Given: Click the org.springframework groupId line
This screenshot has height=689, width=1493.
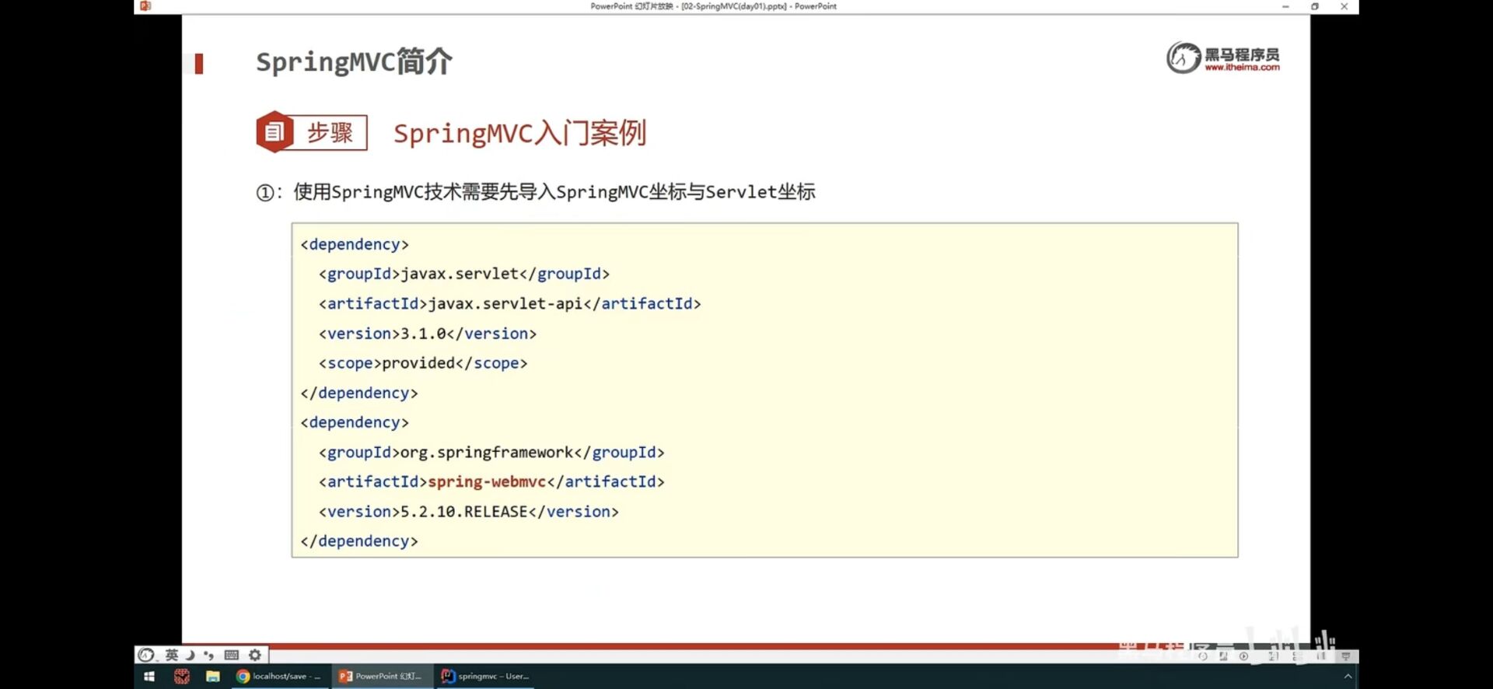Looking at the screenshot, I should tap(491, 453).
